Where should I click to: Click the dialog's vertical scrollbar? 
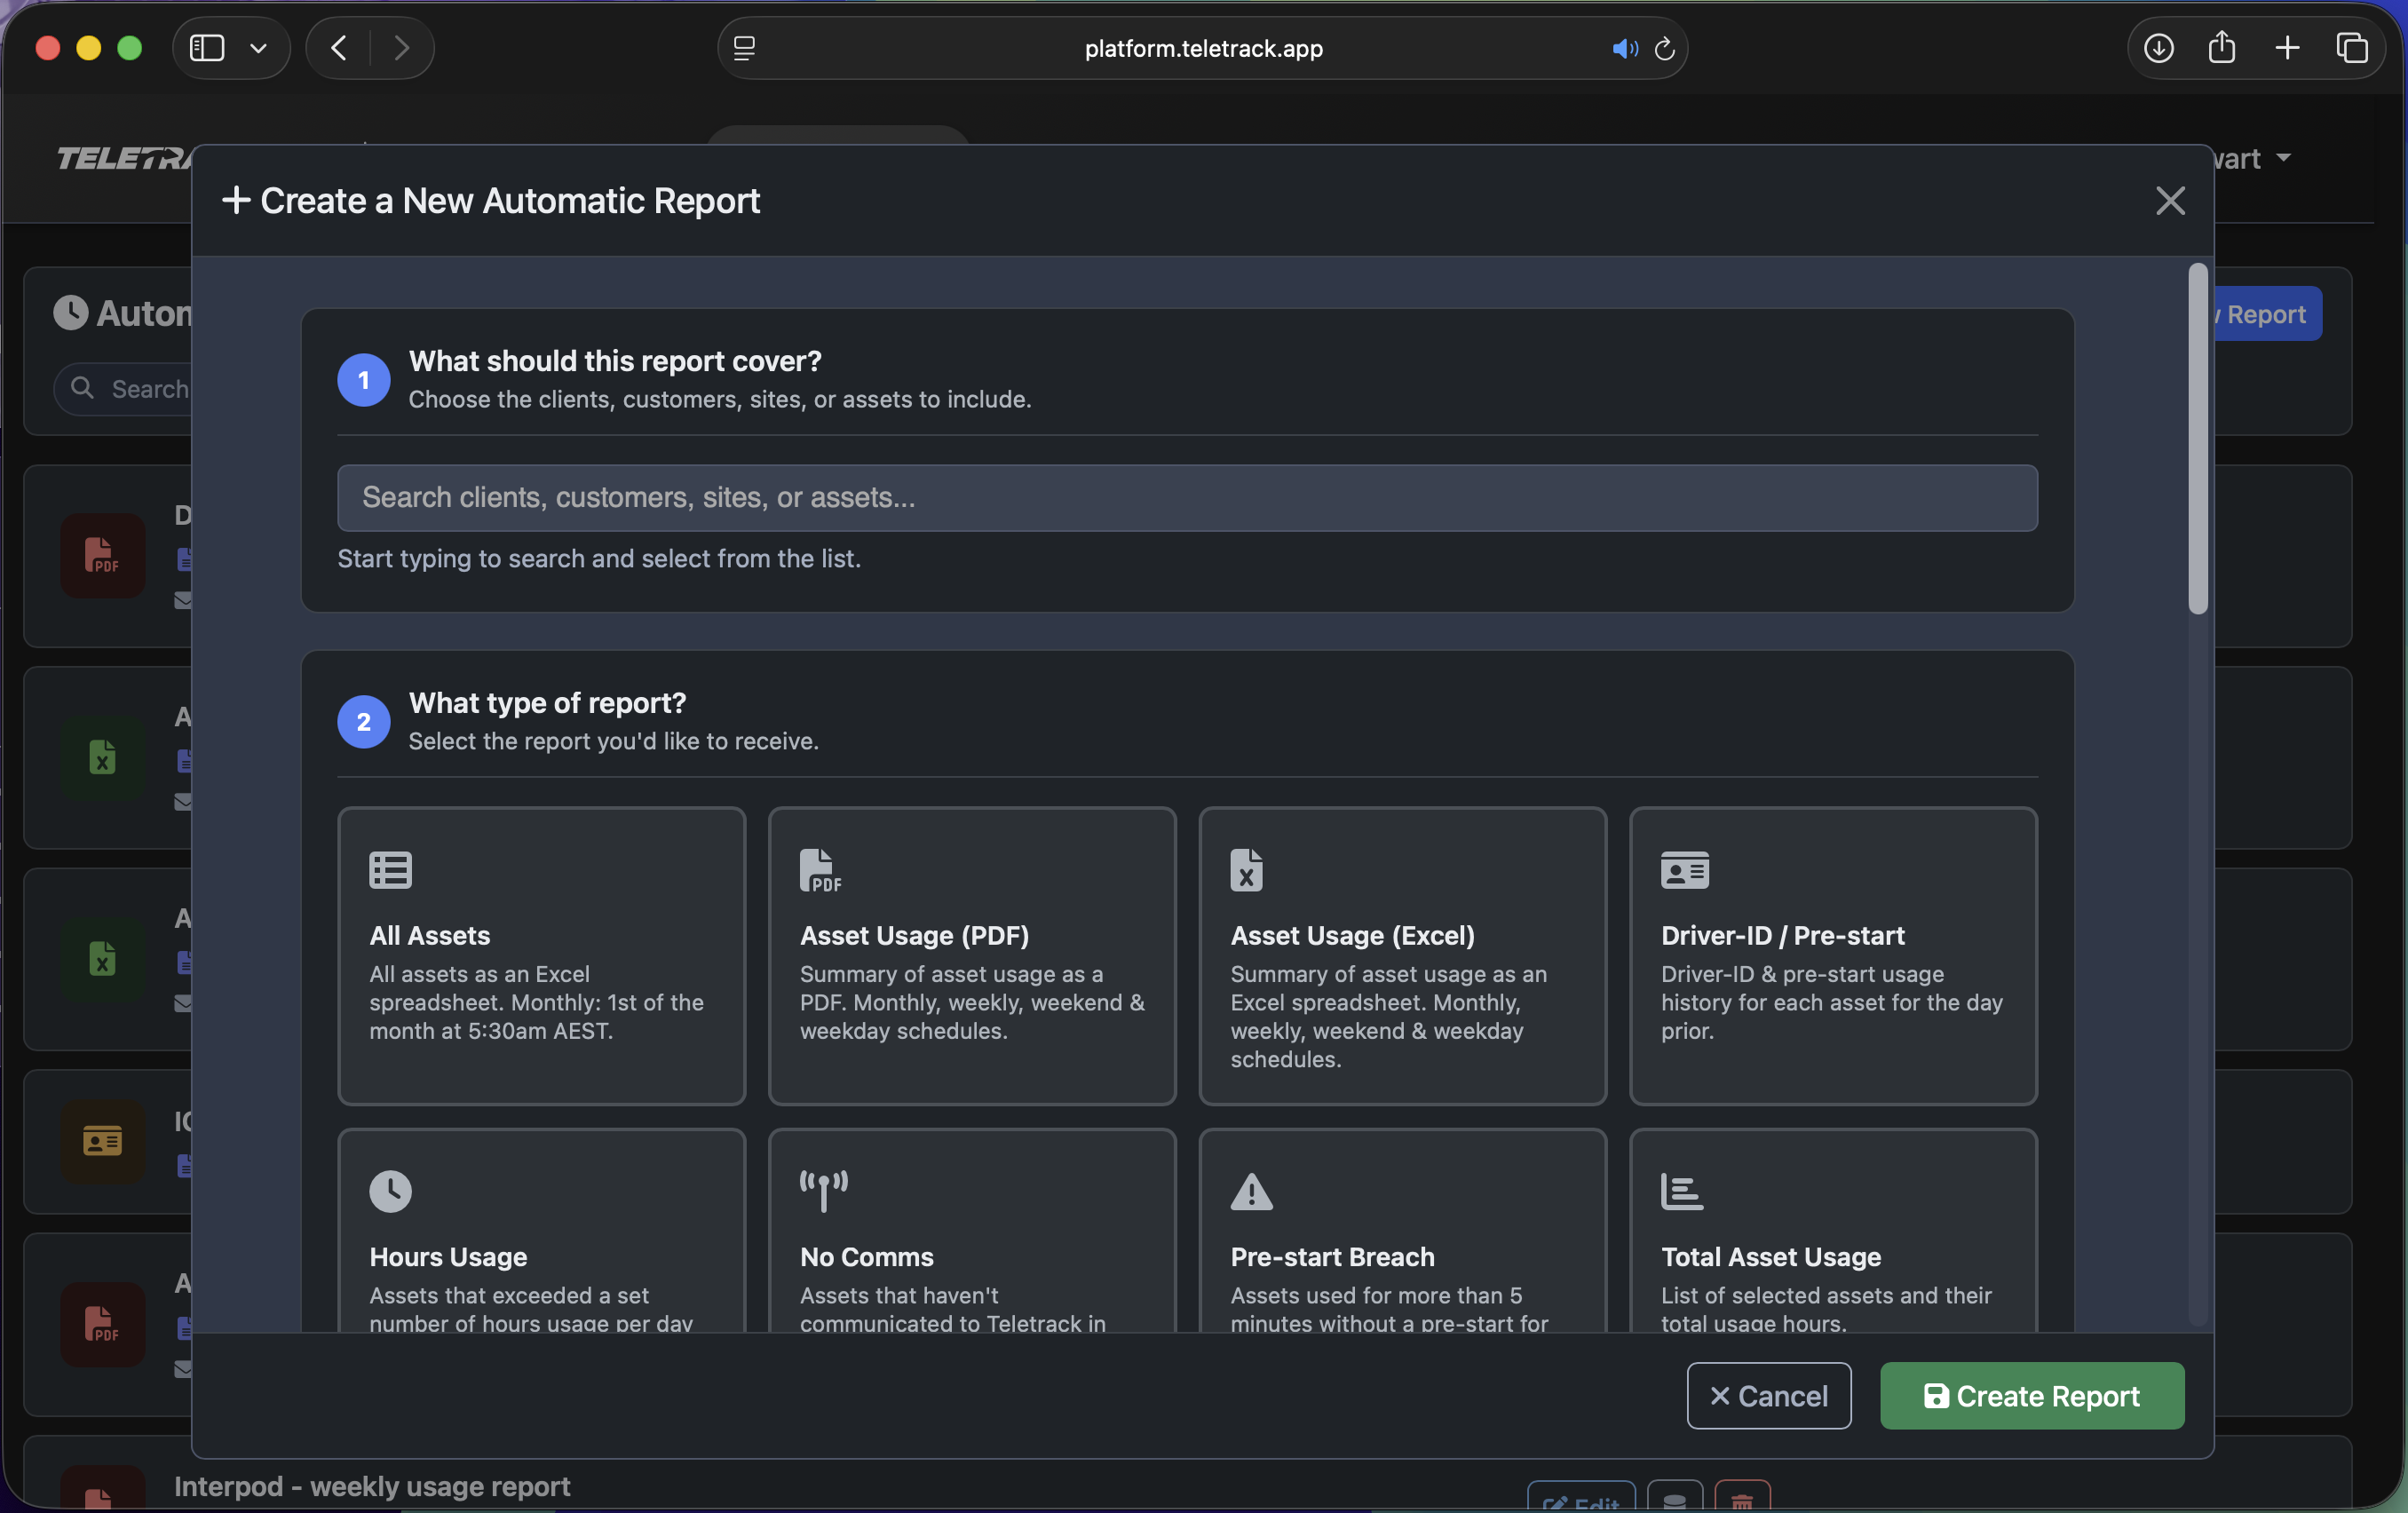2197,440
